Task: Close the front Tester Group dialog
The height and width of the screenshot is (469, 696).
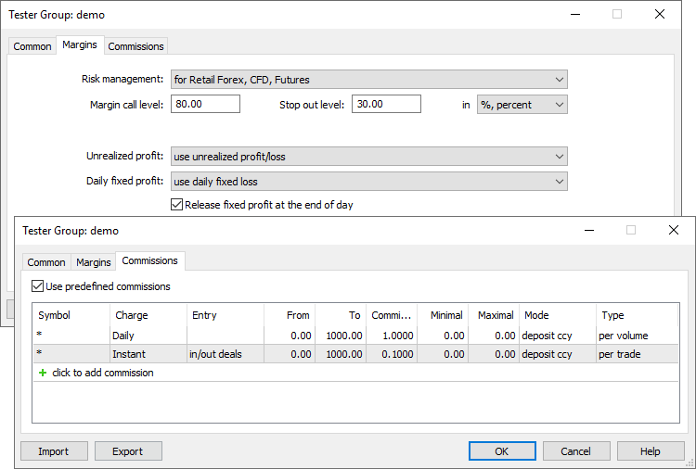Action: [673, 230]
